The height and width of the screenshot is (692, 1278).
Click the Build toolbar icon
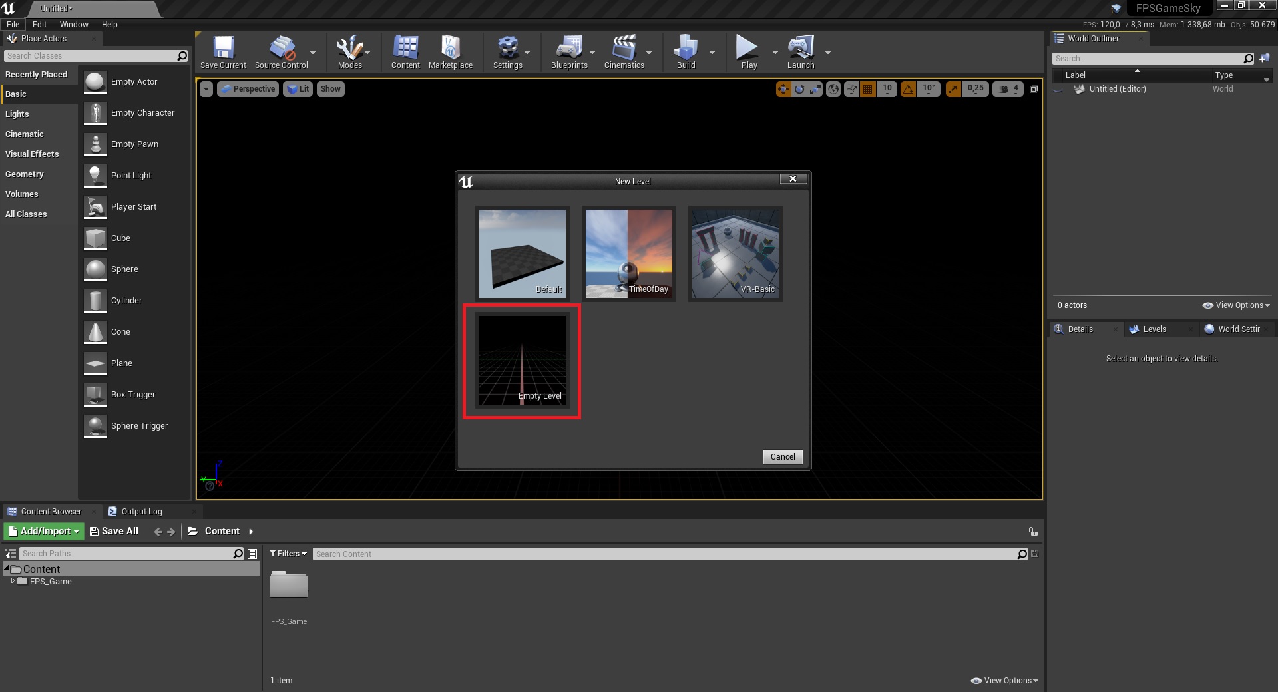pos(686,52)
